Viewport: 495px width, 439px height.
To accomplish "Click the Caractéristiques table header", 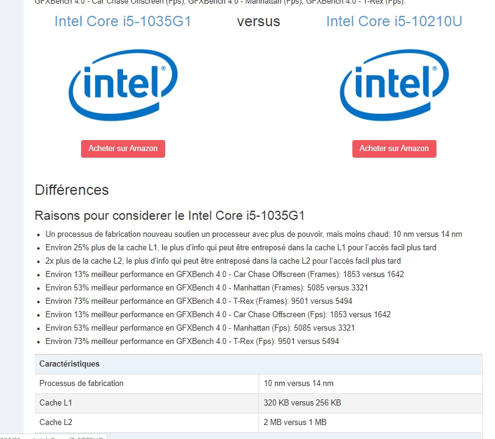I will [69, 364].
